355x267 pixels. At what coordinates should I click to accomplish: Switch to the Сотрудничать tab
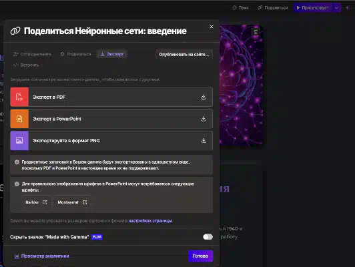pos(32,54)
